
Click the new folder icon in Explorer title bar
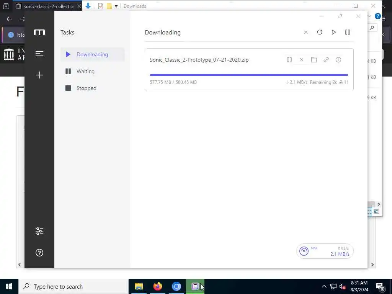[x=109, y=6]
